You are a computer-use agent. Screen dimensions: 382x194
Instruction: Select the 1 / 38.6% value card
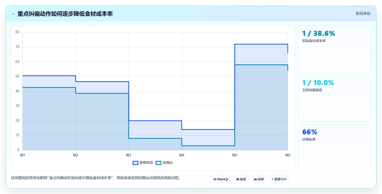(x=335, y=49)
